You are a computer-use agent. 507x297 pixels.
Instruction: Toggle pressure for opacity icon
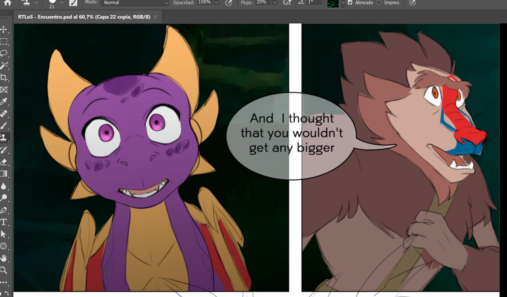229,3
